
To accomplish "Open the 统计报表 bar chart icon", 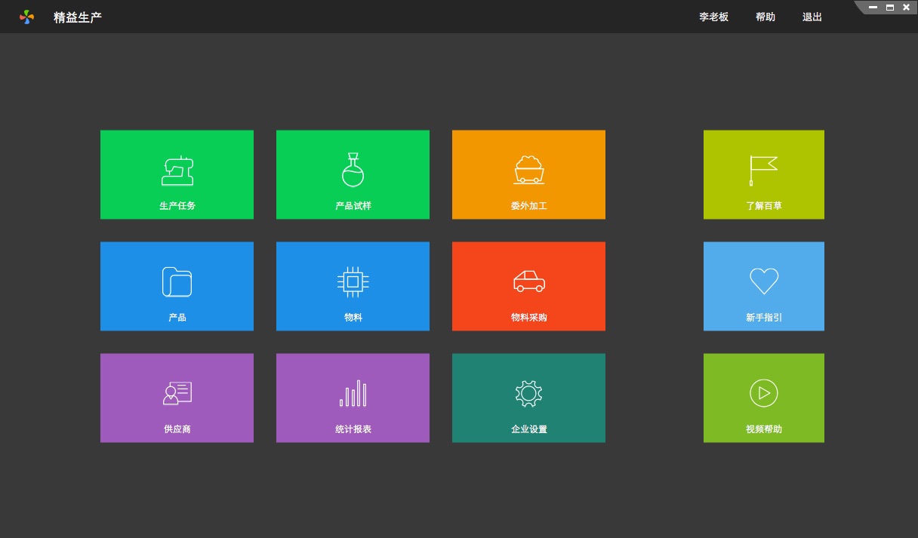I will tap(353, 393).
